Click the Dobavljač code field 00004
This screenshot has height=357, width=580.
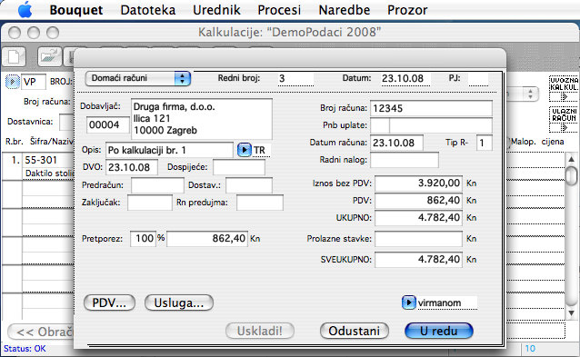tap(107, 125)
